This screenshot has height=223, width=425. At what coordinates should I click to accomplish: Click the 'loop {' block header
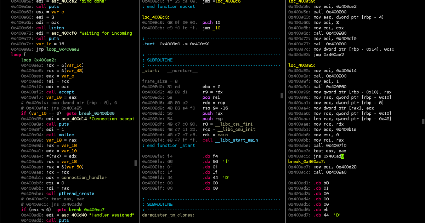pos(18,55)
